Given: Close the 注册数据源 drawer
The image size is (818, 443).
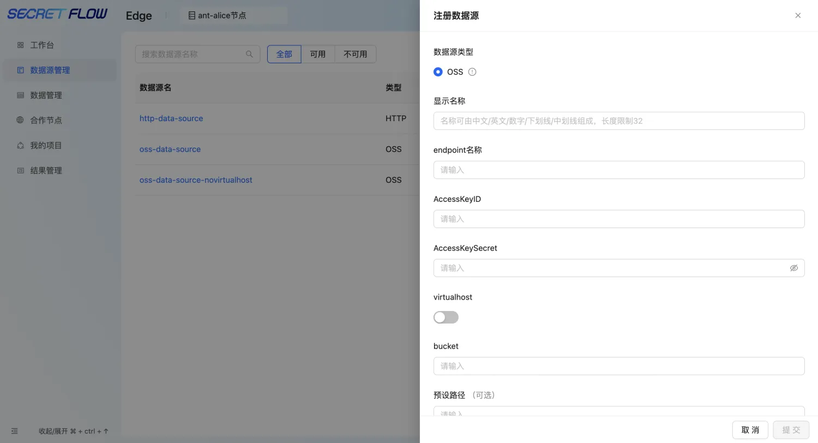Looking at the screenshot, I should click(x=798, y=16).
